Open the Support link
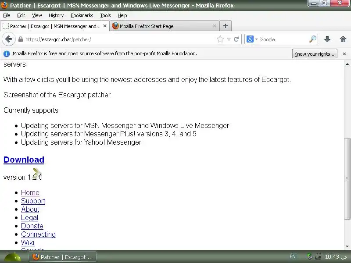The image size is (351, 263). click(x=33, y=201)
